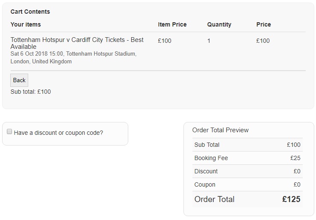This screenshot has height=220, width=316.
Task: Click the Order Total Preview heading
Action: pos(220,130)
